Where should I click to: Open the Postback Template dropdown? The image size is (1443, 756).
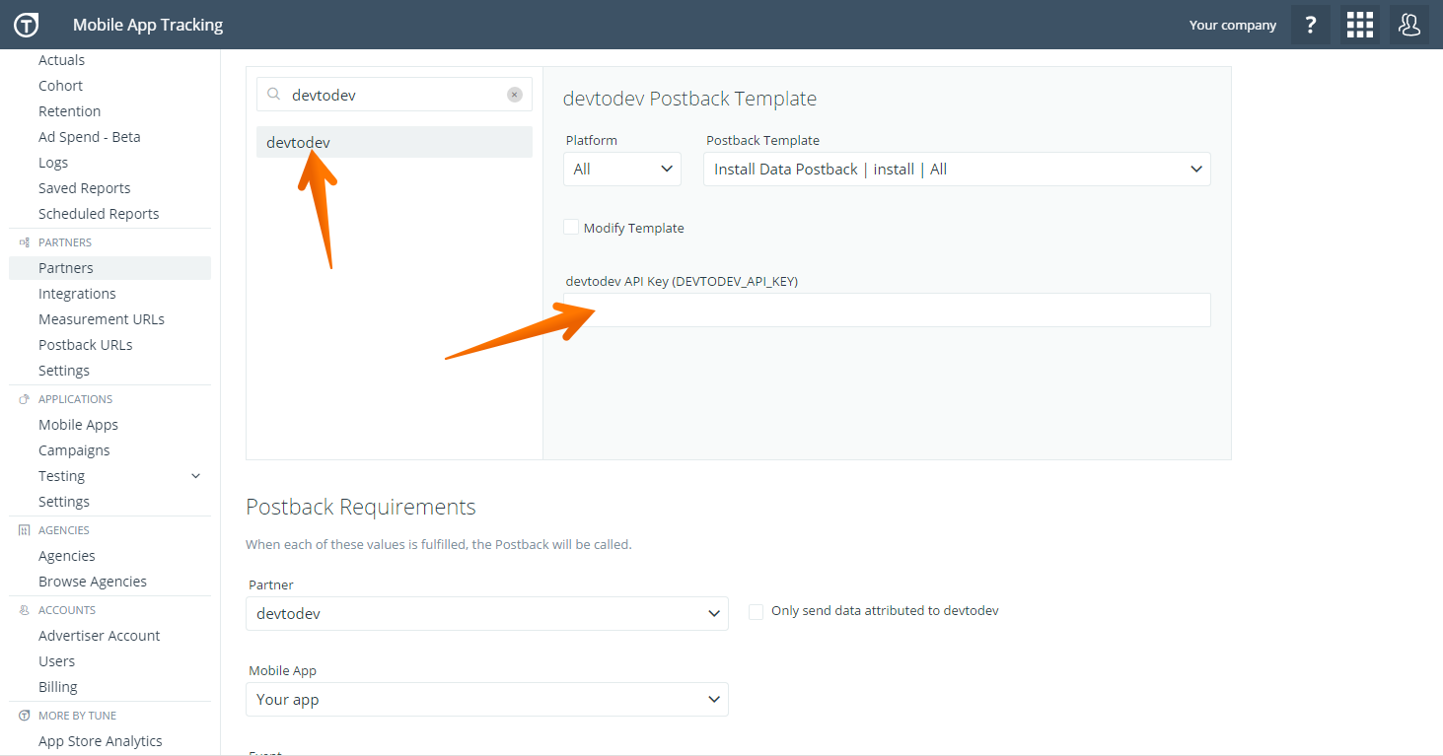tap(958, 170)
